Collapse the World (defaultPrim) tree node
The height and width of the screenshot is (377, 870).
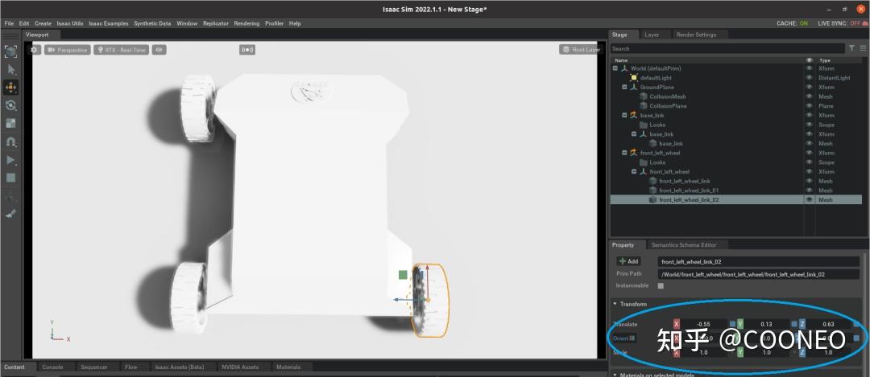tap(615, 68)
